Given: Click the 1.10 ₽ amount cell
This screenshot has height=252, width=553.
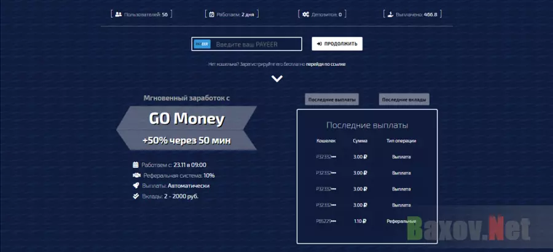Looking at the screenshot, I should [360, 221].
